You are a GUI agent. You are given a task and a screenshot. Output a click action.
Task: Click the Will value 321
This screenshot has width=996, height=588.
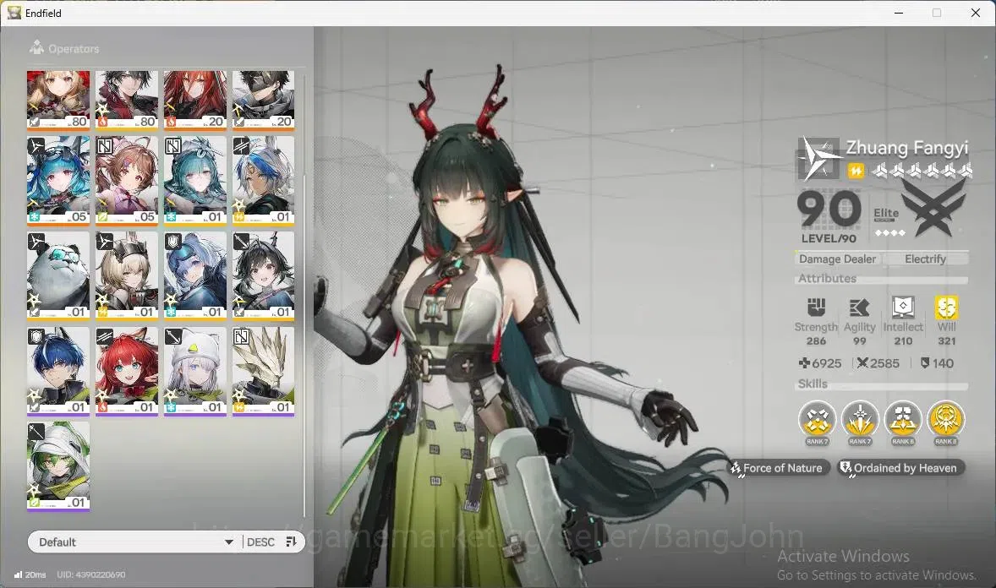946,341
